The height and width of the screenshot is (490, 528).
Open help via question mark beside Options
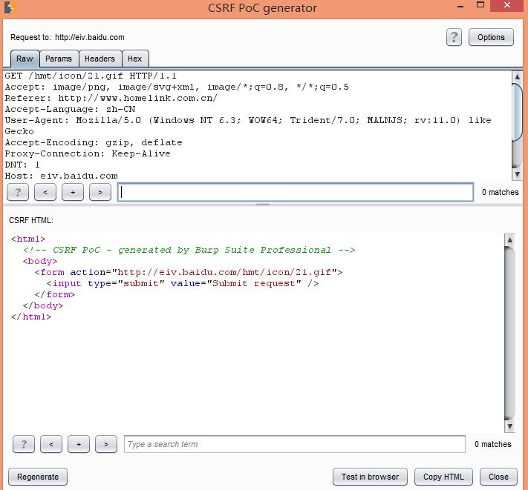[x=454, y=37]
